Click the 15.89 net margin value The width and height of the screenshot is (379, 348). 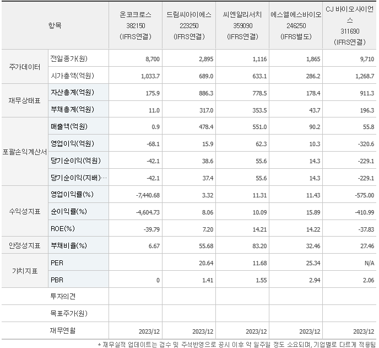click(x=313, y=212)
